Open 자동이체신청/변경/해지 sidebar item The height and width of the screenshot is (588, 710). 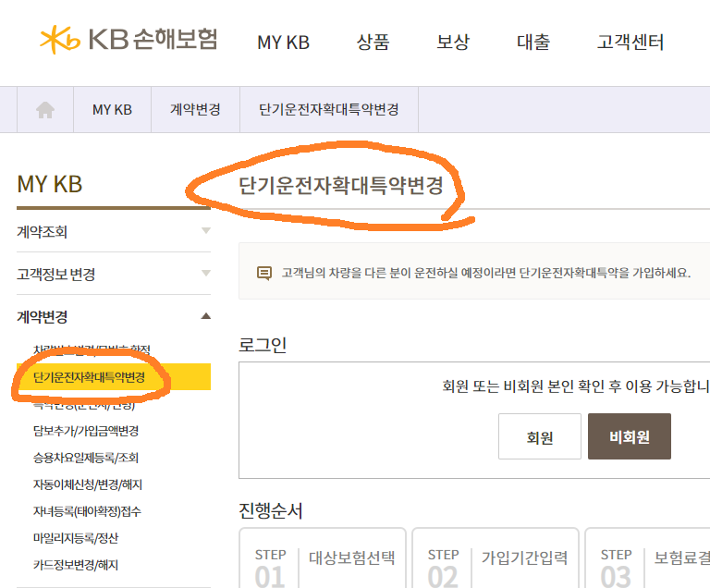(x=88, y=484)
